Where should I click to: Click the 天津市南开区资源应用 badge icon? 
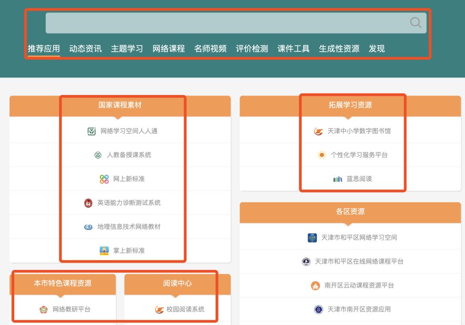(318, 310)
